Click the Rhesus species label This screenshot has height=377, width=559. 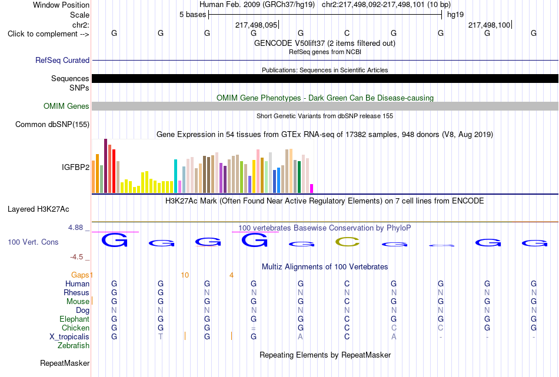coord(76,293)
